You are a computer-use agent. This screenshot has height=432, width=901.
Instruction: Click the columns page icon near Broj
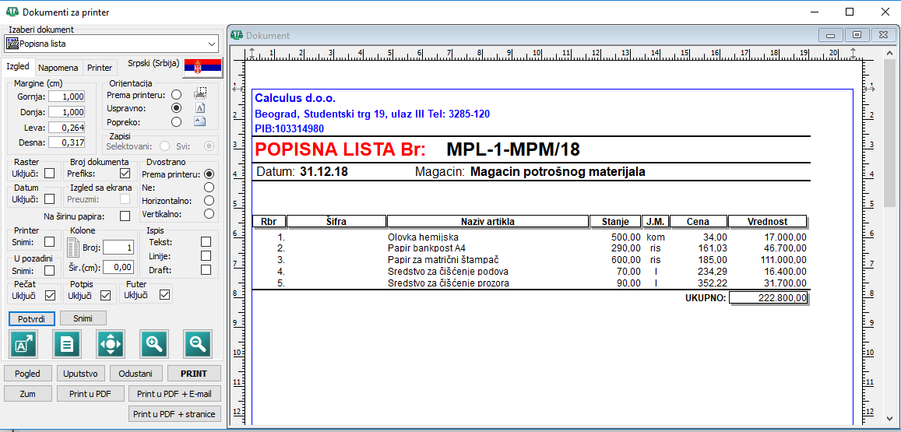73,248
